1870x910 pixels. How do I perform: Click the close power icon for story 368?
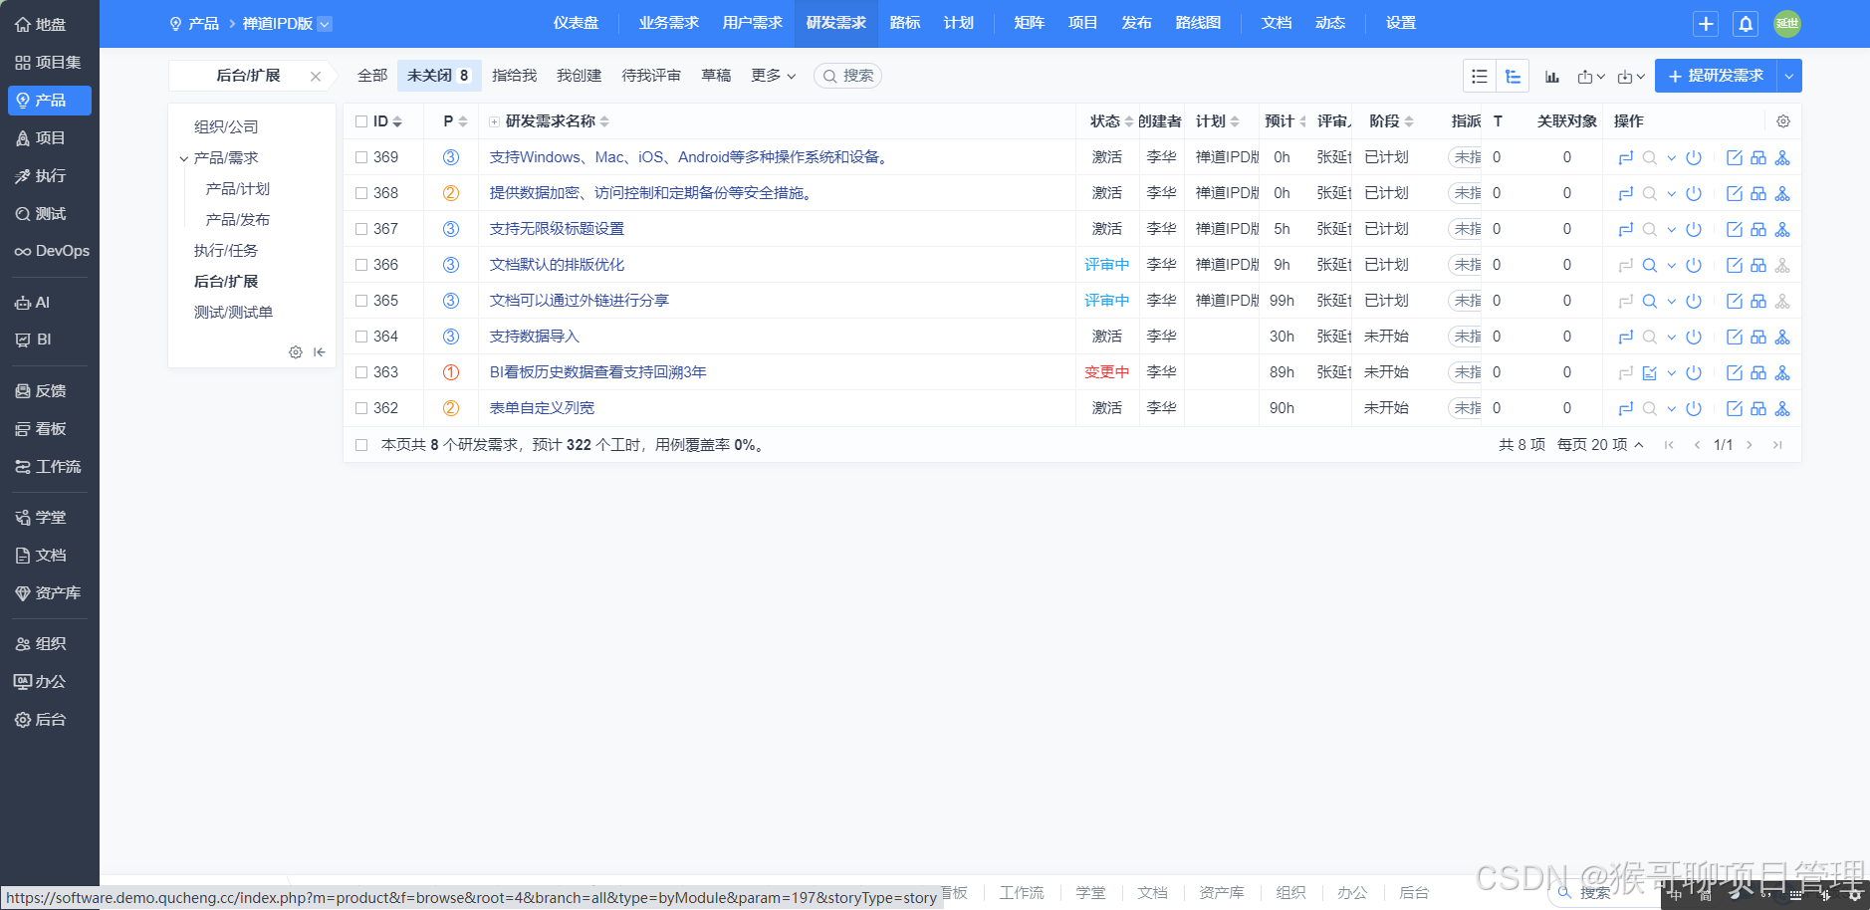pos(1694,193)
